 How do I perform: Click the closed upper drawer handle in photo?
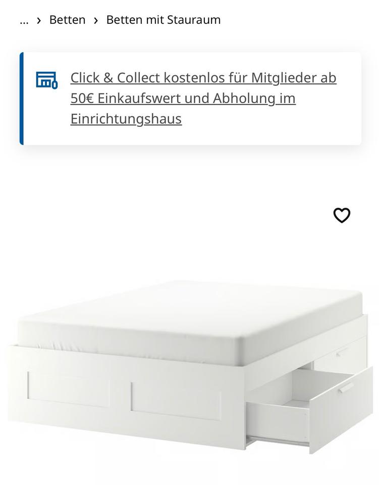click(x=342, y=353)
